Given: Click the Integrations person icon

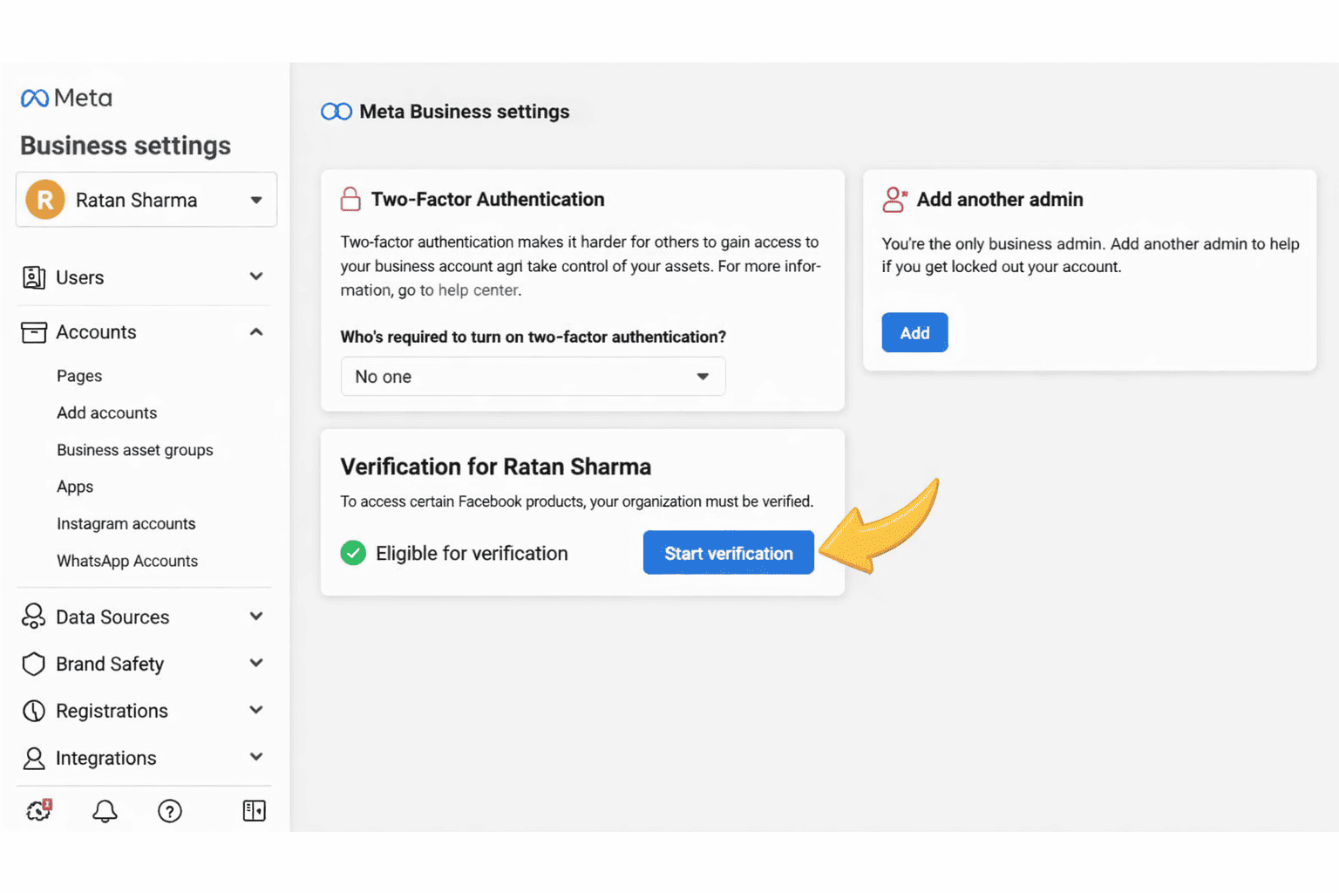Looking at the screenshot, I should click(x=33, y=758).
